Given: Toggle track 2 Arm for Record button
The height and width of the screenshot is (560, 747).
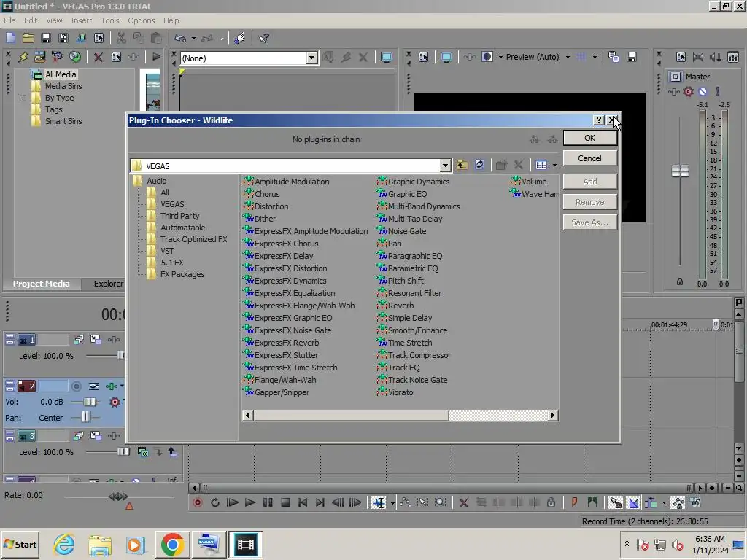Looking at the screenshot, I should [76, 386].
